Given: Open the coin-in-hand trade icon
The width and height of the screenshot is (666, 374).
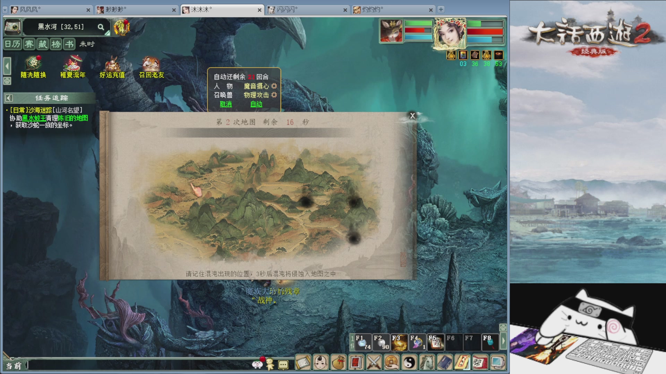Looking at the screenshot, I should click(x=392, y=363).
